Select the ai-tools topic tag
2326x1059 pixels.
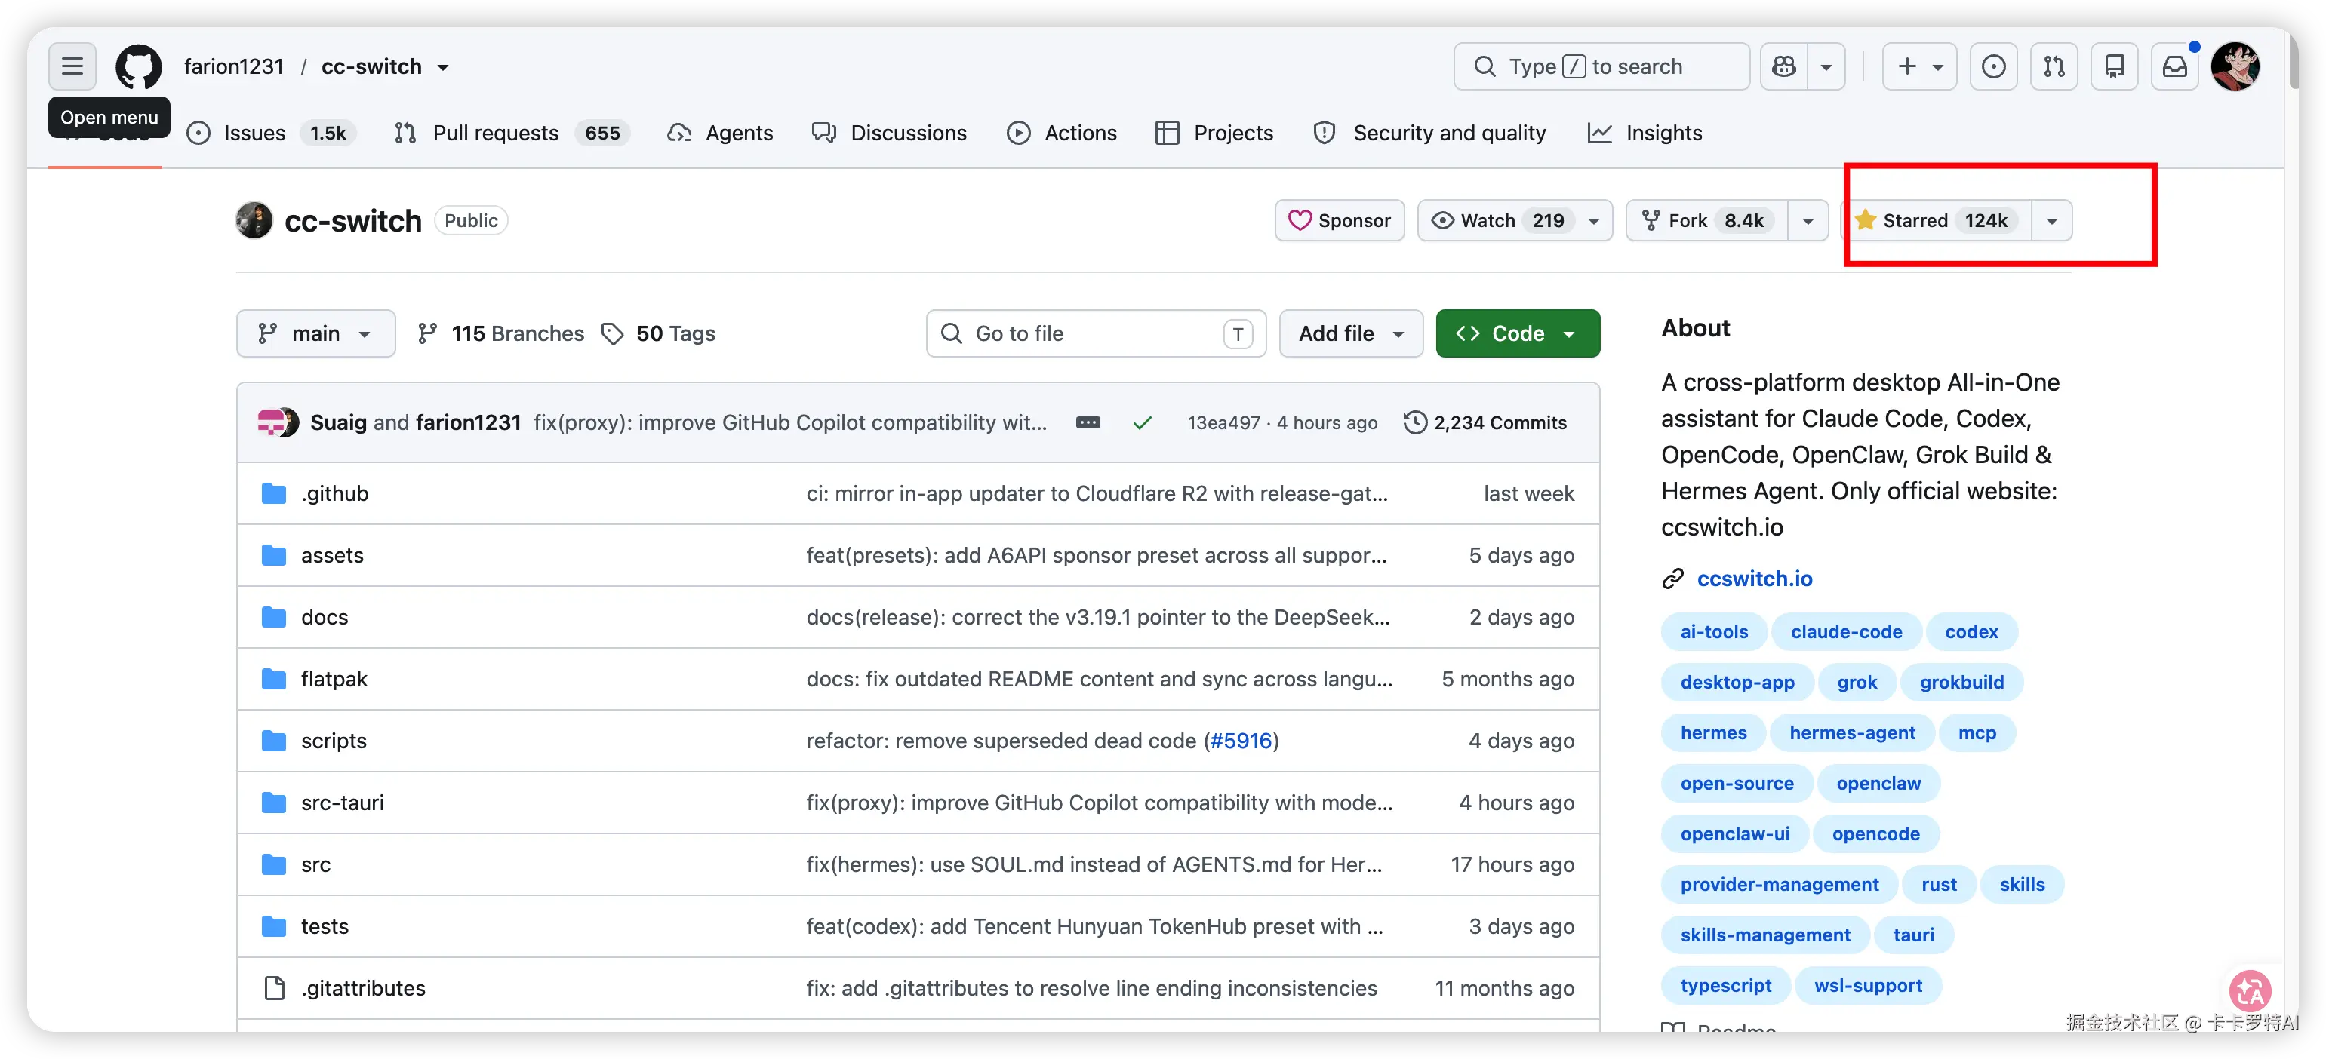click(x=1714, y=631)
